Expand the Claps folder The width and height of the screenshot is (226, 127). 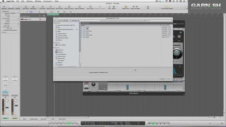pyautogui.click(x=82, y=37)
